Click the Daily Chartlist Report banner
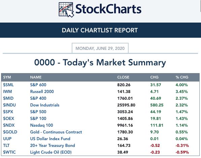This screenshot has width=201, height=158. coord(100,30)
